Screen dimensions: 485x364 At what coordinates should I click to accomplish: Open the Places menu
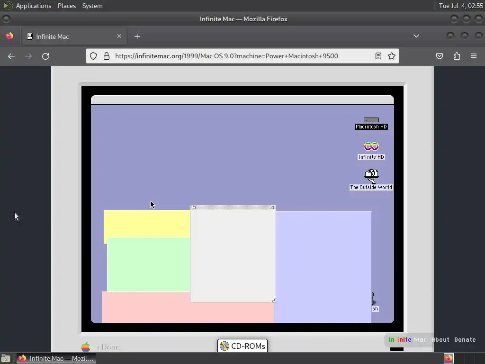click(x=67, y=6)
